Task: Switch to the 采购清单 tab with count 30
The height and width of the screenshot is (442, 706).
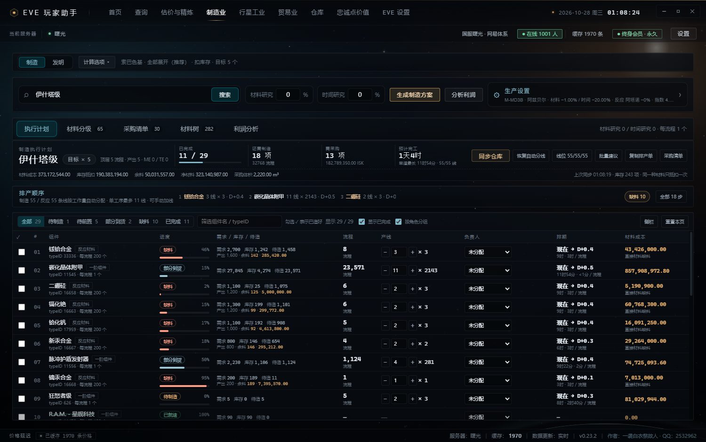Action: (x=142, y=129)
